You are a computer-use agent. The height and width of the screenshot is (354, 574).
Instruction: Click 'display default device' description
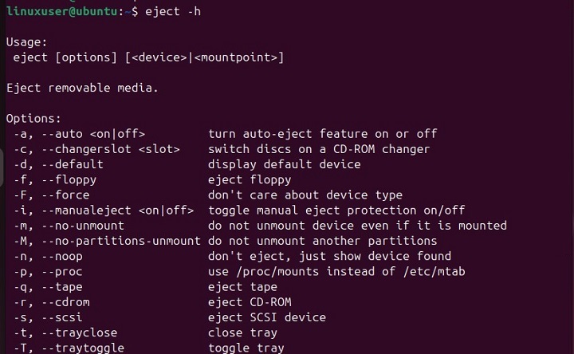click(x=284, y=164)
